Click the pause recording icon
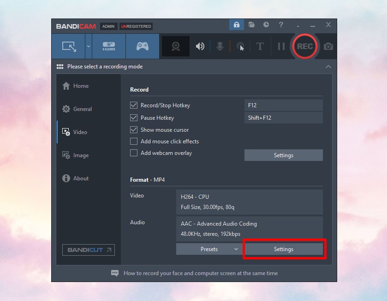This screenshot has width=387, height=301. pos(281,46)
